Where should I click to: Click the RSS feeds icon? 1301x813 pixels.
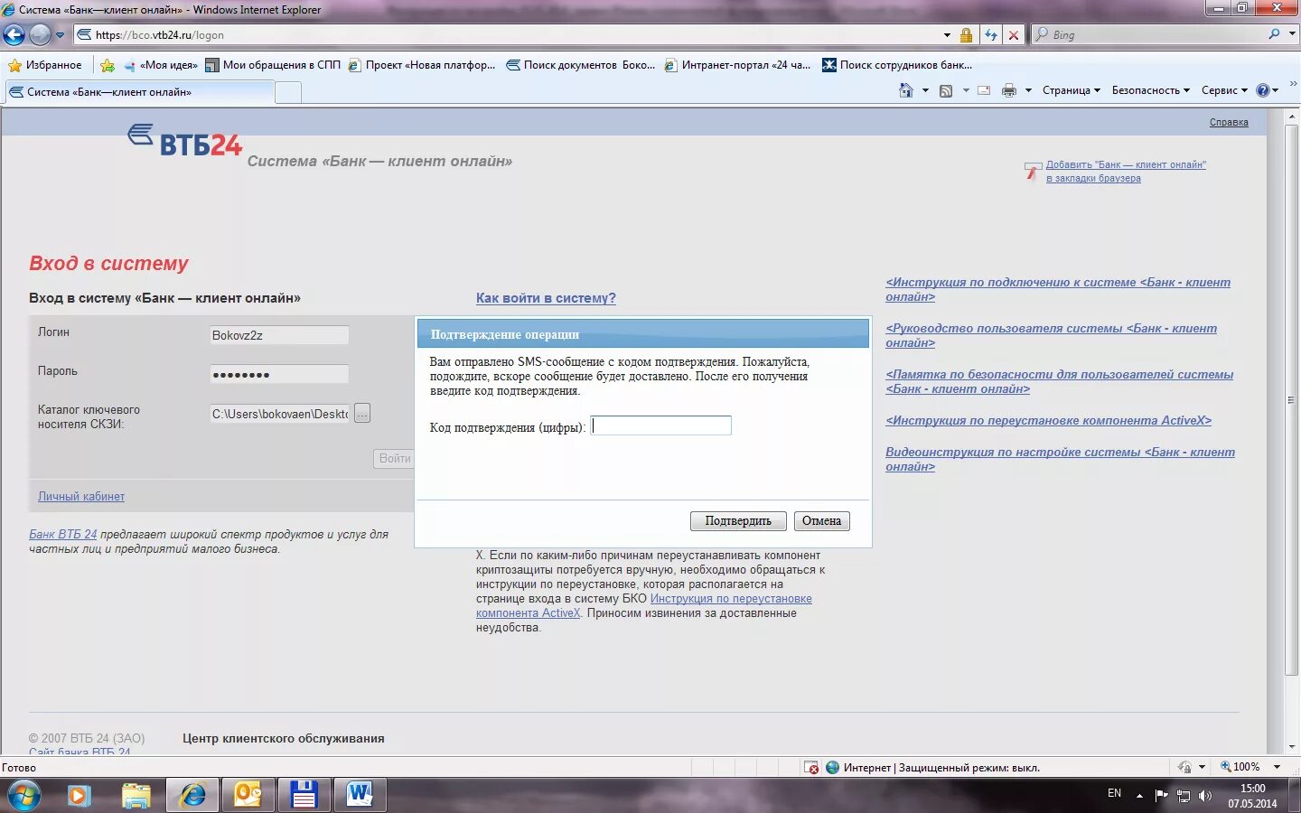click(946, 90)
